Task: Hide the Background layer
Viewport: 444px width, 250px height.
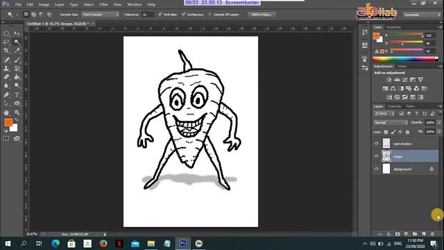Action: (x=376, y=169)
